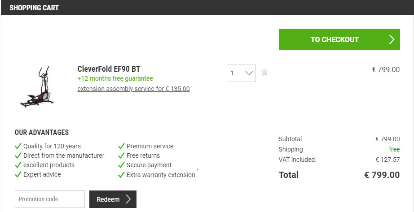Click the checkmark beside Premium service

click(121, 146)
